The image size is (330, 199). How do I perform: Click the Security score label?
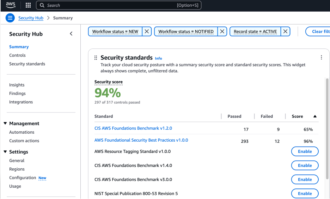(108, 82)
